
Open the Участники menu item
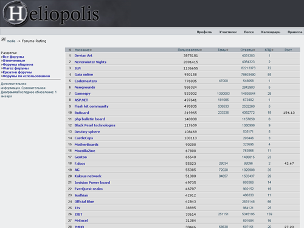[x=228, y=32]
